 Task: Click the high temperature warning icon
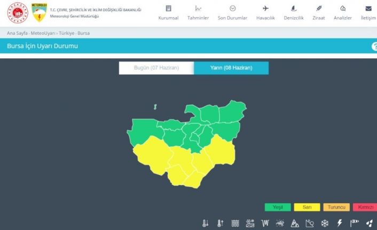[220, 223]
